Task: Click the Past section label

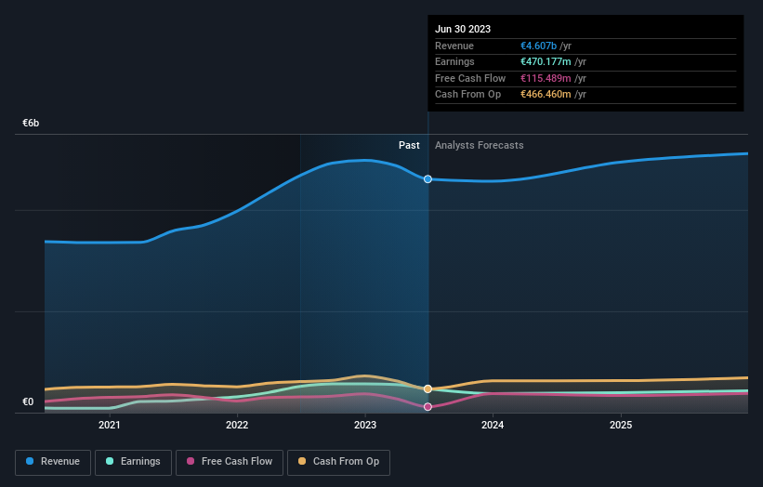Action: click(x=409, y=146)
